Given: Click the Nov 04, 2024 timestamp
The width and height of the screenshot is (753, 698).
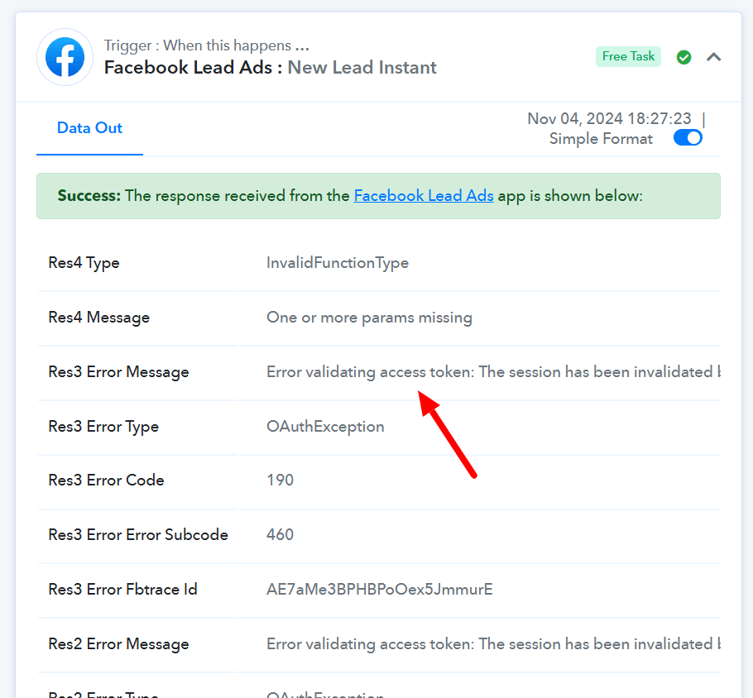Looking at the screenshot, I should (x=609, y=118).
